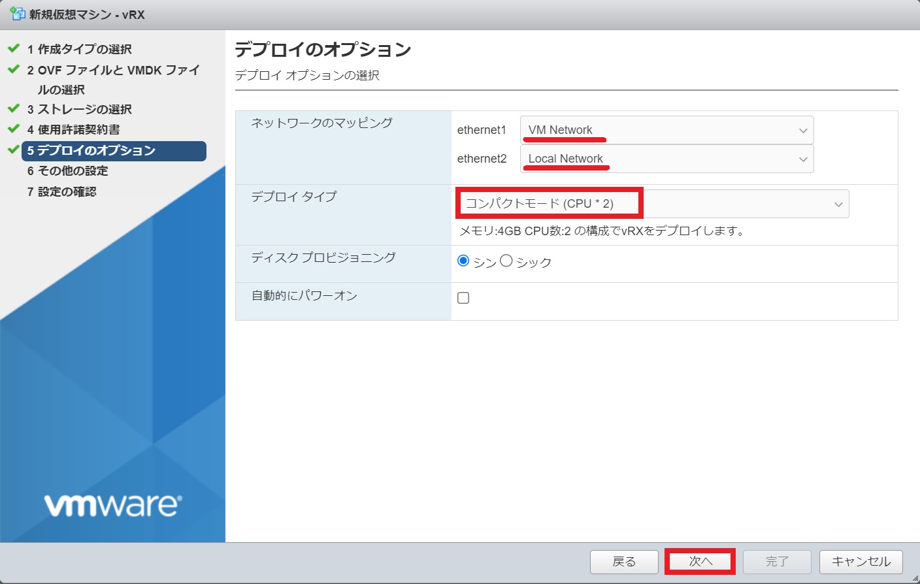
Task: Select step 5 デプロイのオプション
Action: point(114,151)
